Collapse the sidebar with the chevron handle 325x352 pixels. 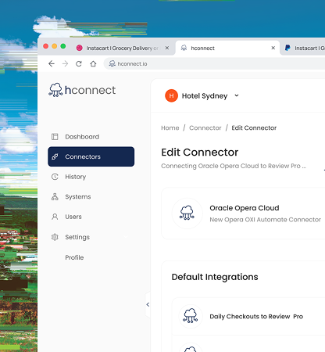click(148, 304)
